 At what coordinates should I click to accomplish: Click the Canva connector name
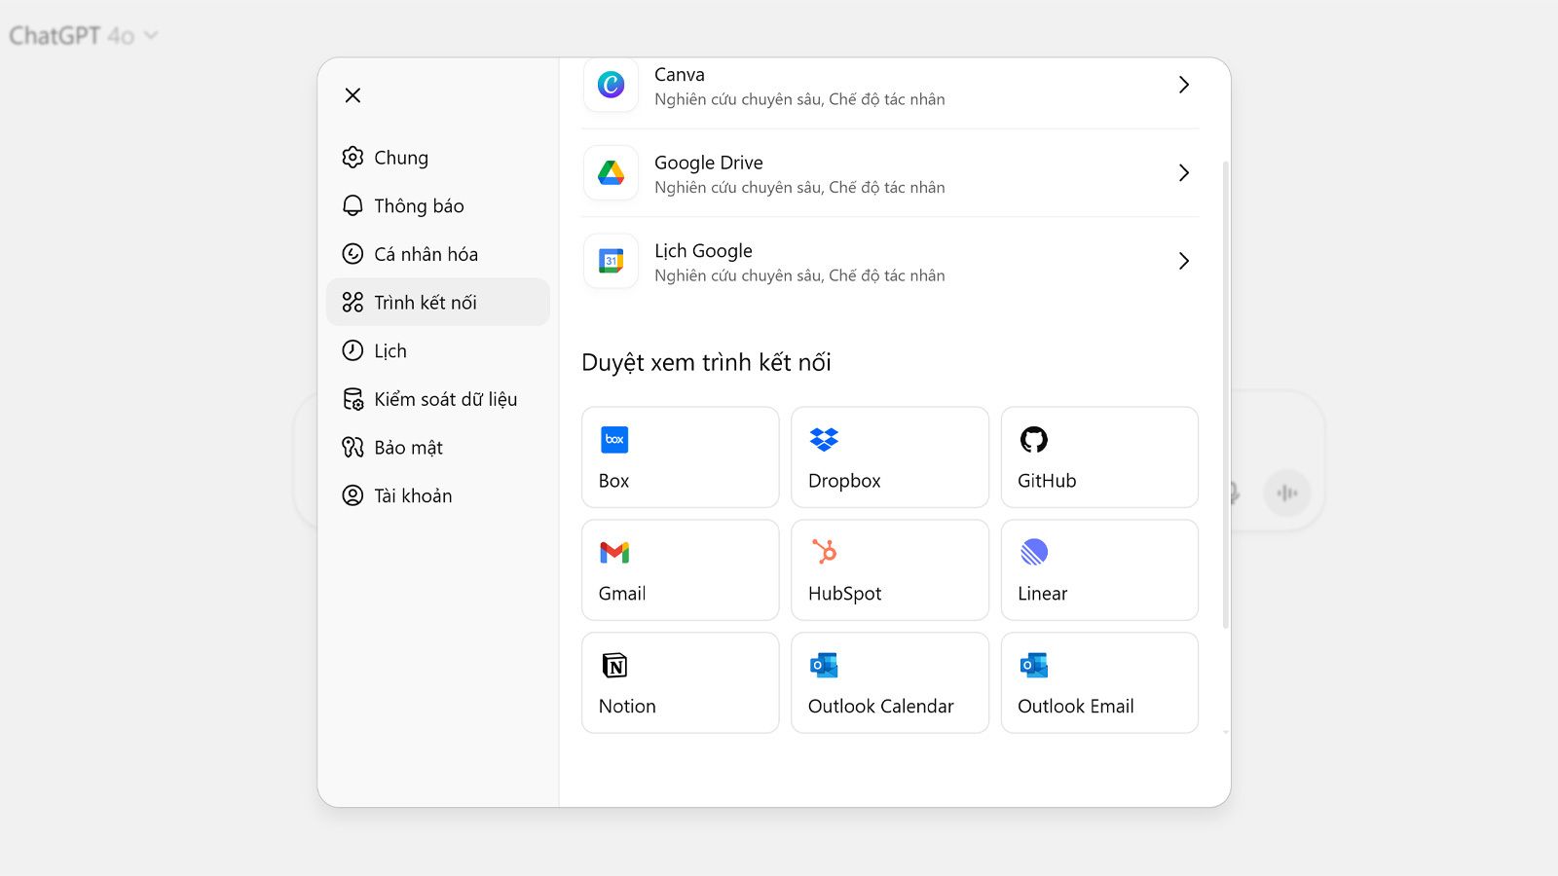tap(680, 75)
